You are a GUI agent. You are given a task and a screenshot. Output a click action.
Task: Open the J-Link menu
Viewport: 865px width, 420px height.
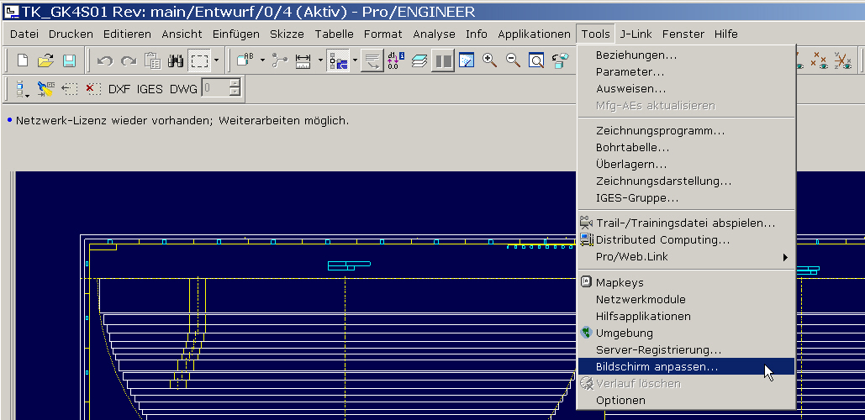tap(636, 34)
